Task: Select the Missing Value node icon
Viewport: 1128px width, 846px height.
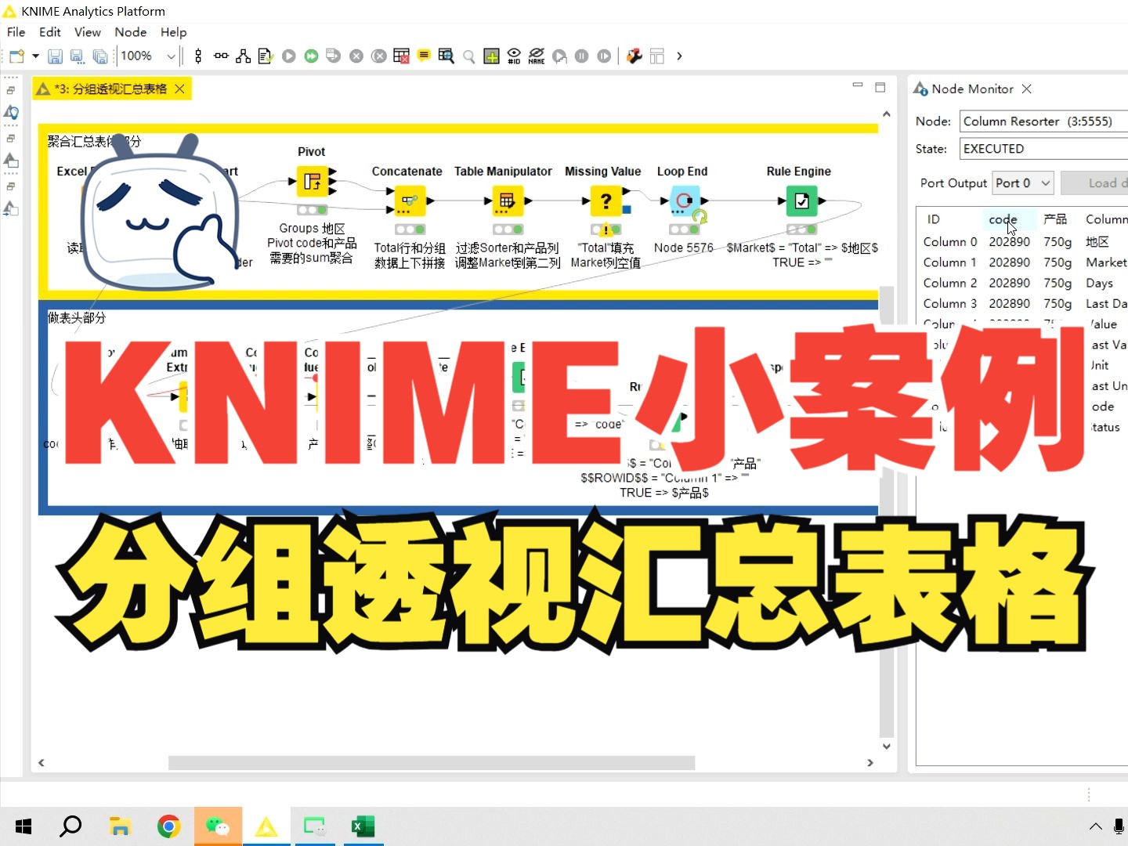Action: pyautogui.click(x=606, y=201)
